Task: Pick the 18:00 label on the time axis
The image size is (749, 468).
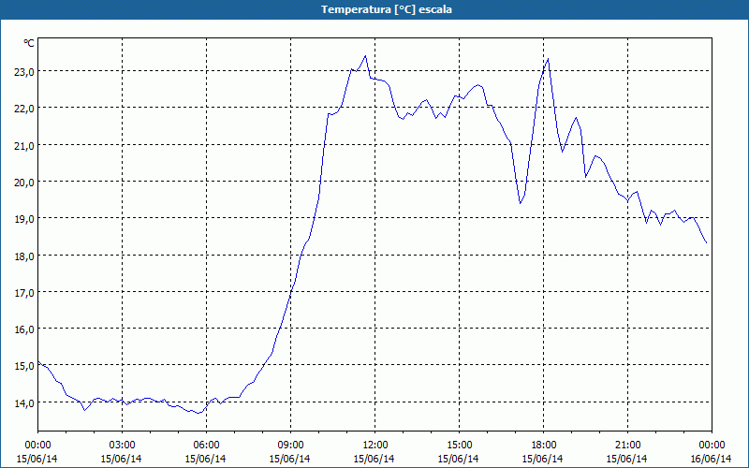Action: [543, 446]
